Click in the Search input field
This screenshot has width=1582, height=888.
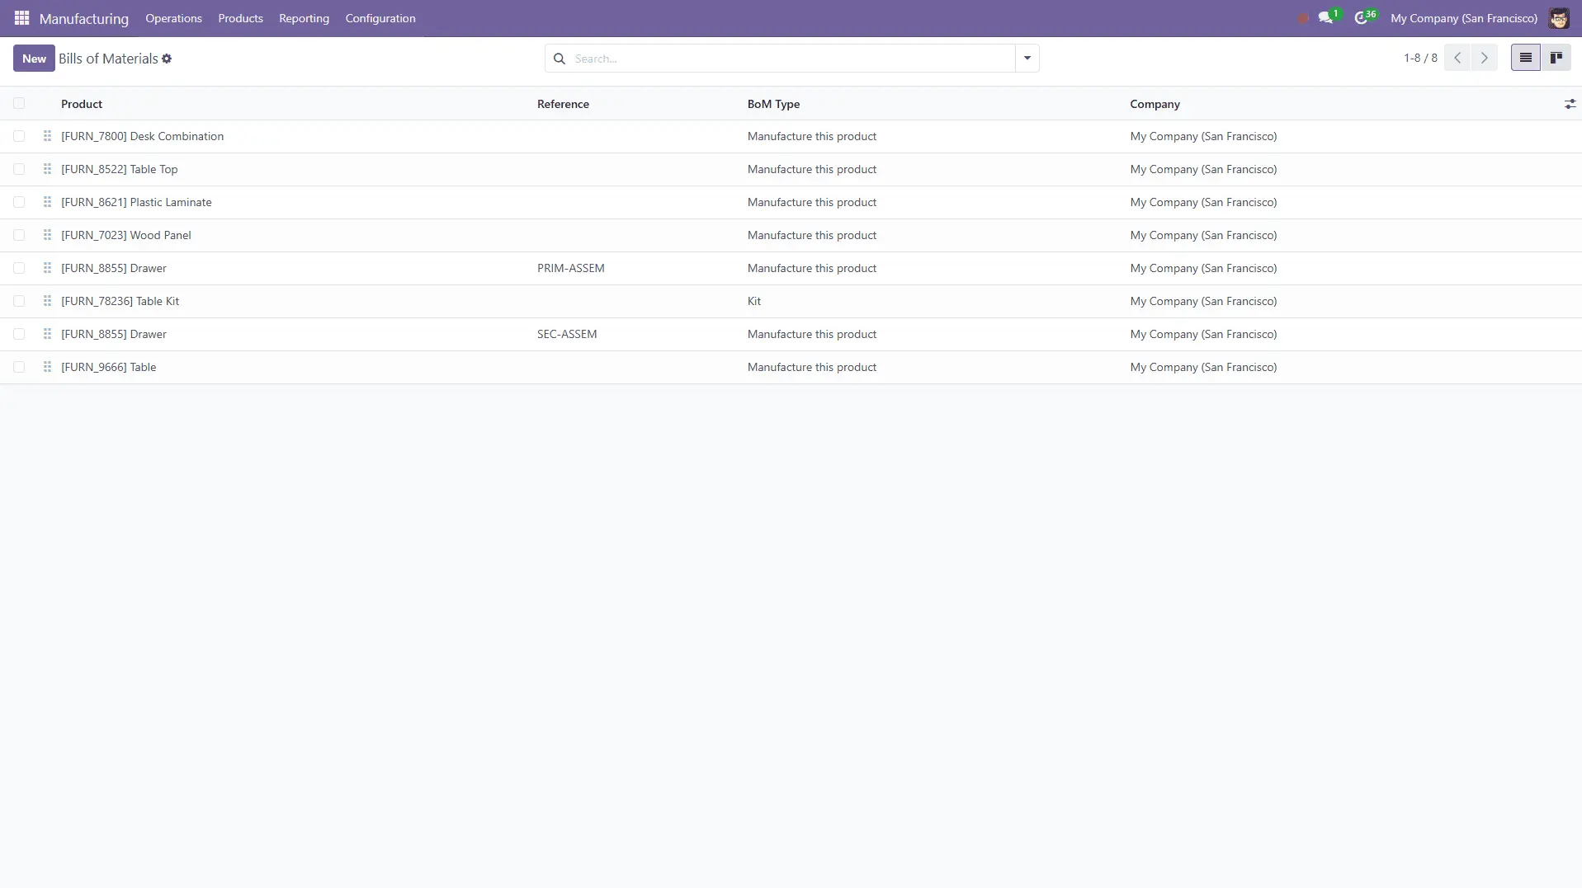coord(792,59)
